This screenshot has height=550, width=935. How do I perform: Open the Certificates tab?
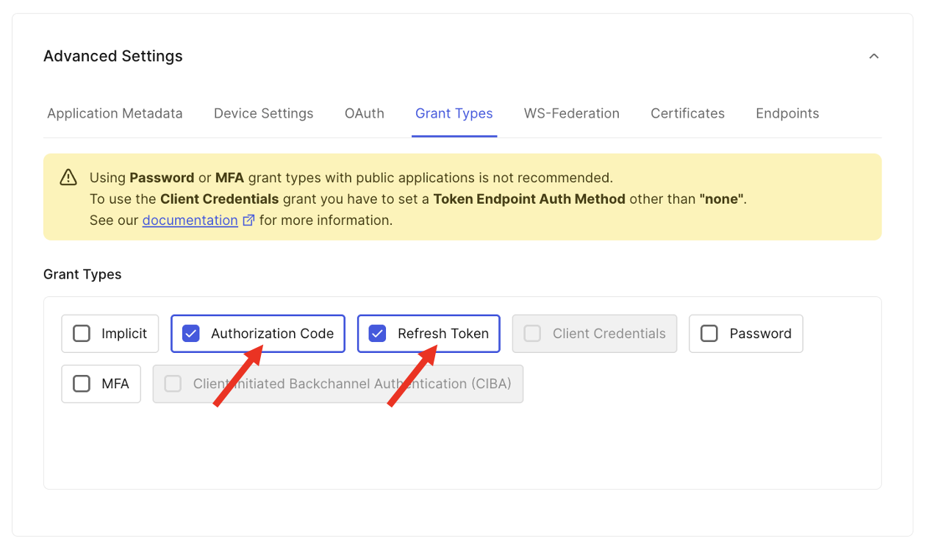click(x=687, y=113)
